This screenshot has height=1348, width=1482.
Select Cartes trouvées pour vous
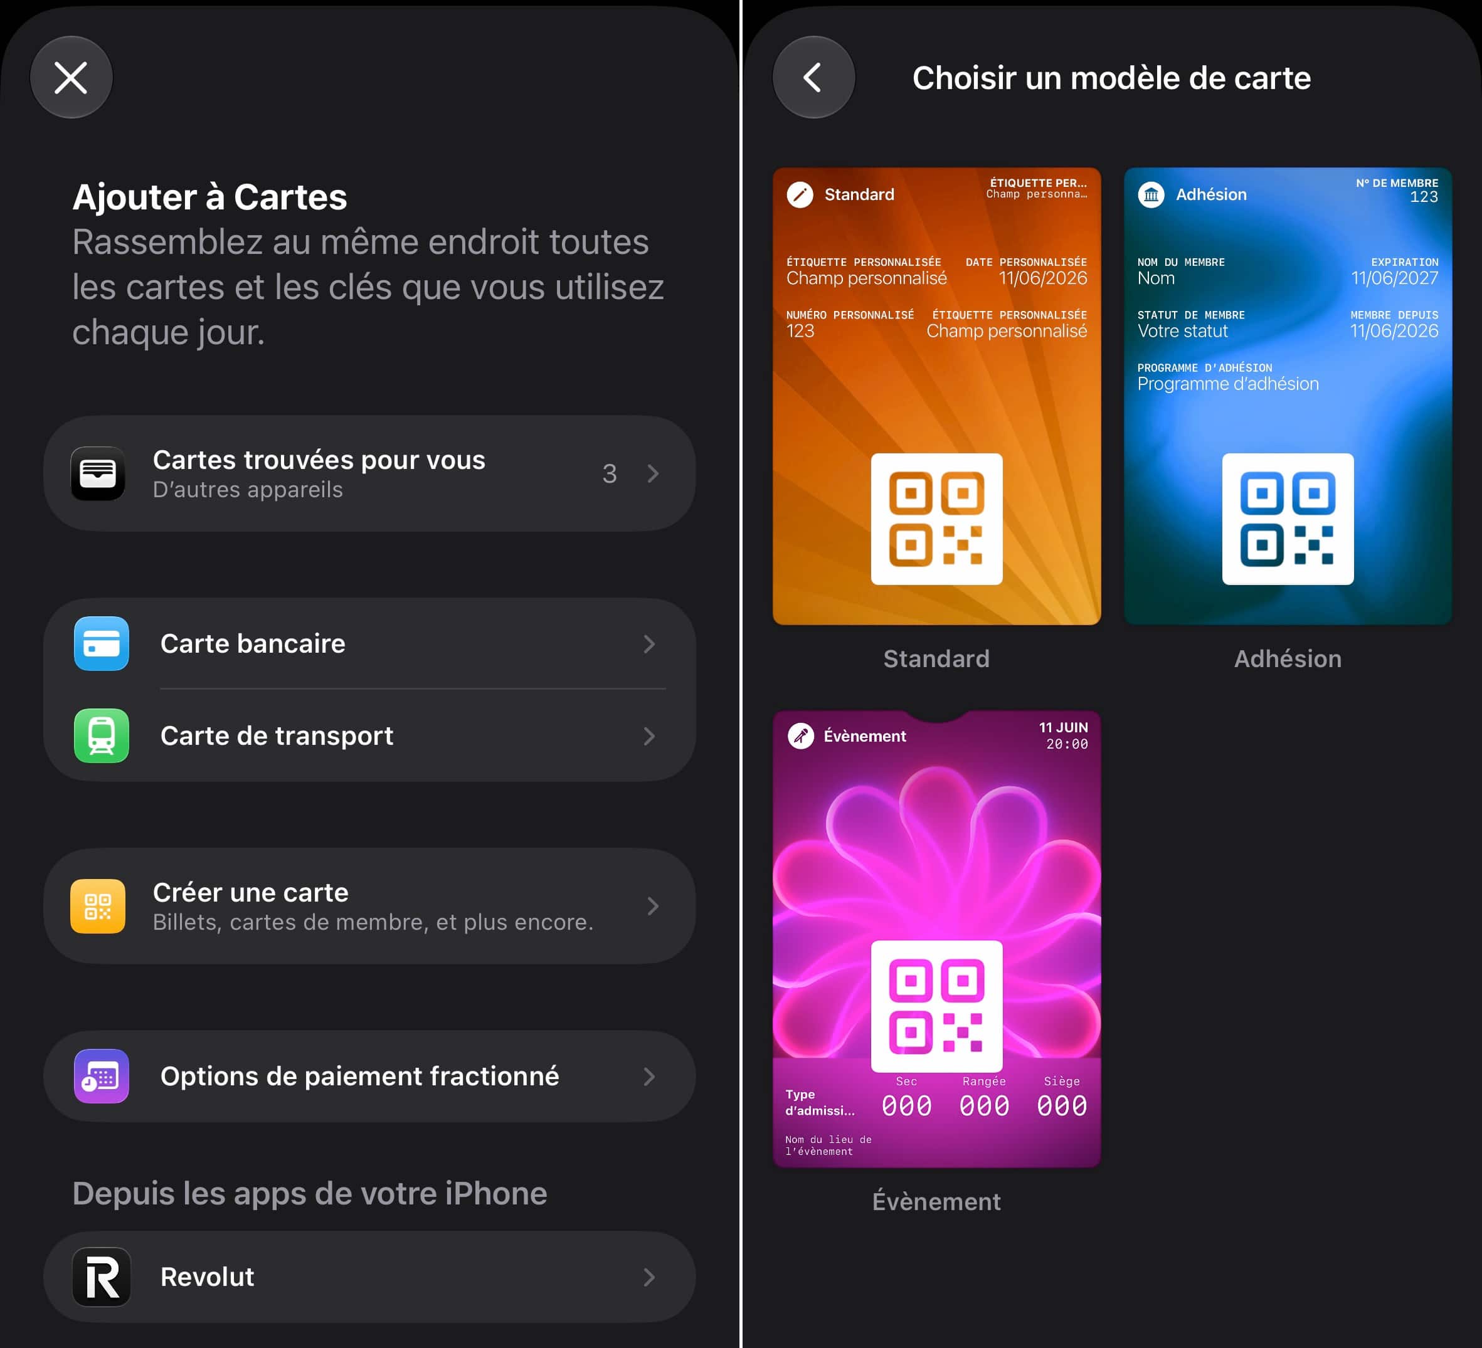tap(370, 473)
